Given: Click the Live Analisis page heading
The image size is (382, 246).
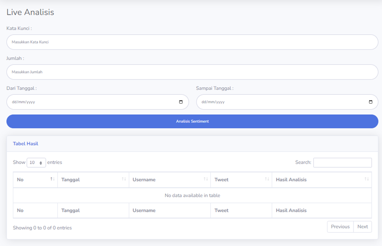Looking at the screenshot, I should pos(30,12).
